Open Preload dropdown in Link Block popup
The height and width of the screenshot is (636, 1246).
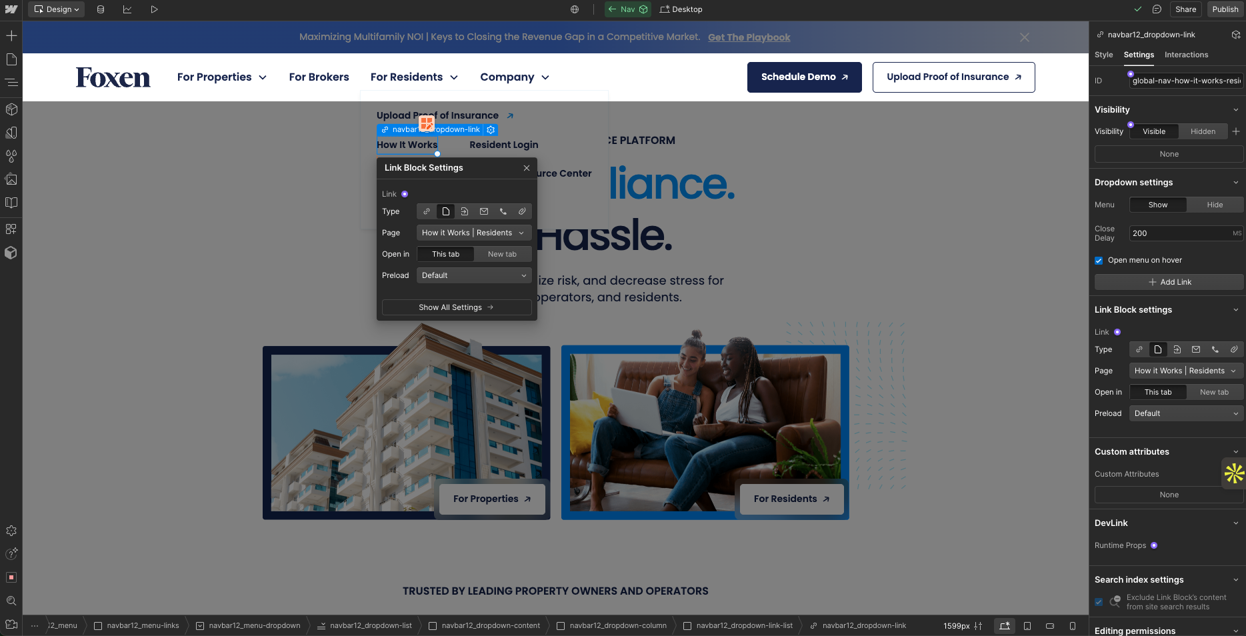474,275
